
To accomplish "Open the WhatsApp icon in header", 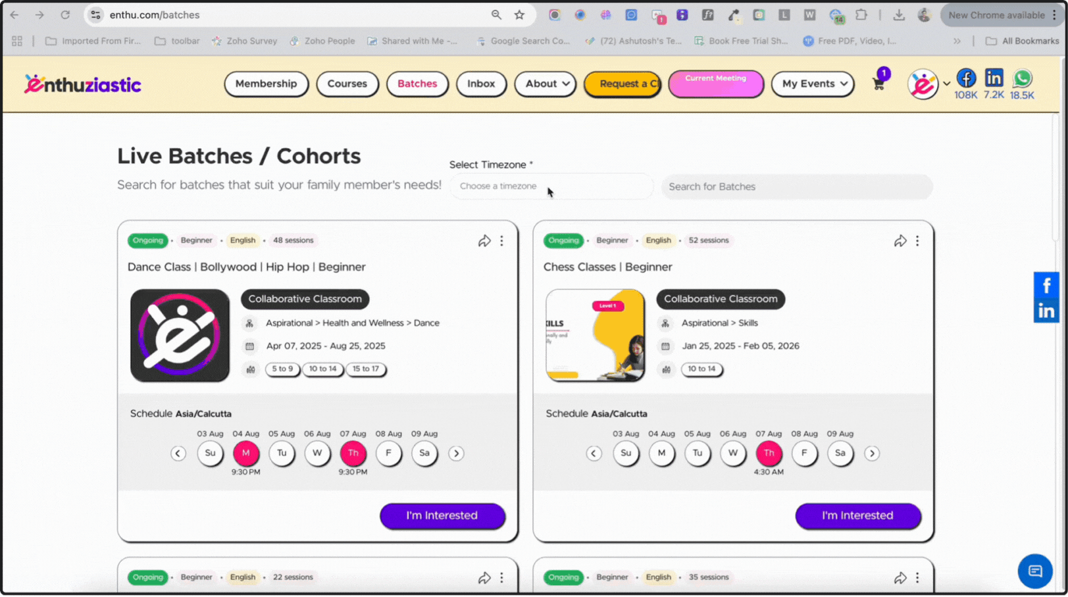I will pyautogui.click(x=1022, y=78).
